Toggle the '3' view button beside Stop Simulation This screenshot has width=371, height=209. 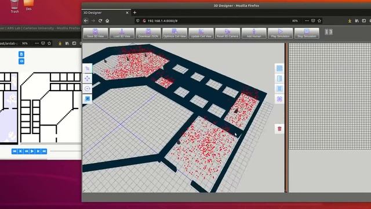[331, 32]
